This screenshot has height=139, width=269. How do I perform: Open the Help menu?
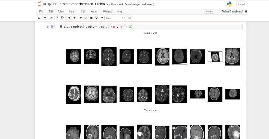pyautogui.click(x=120, y=12)
